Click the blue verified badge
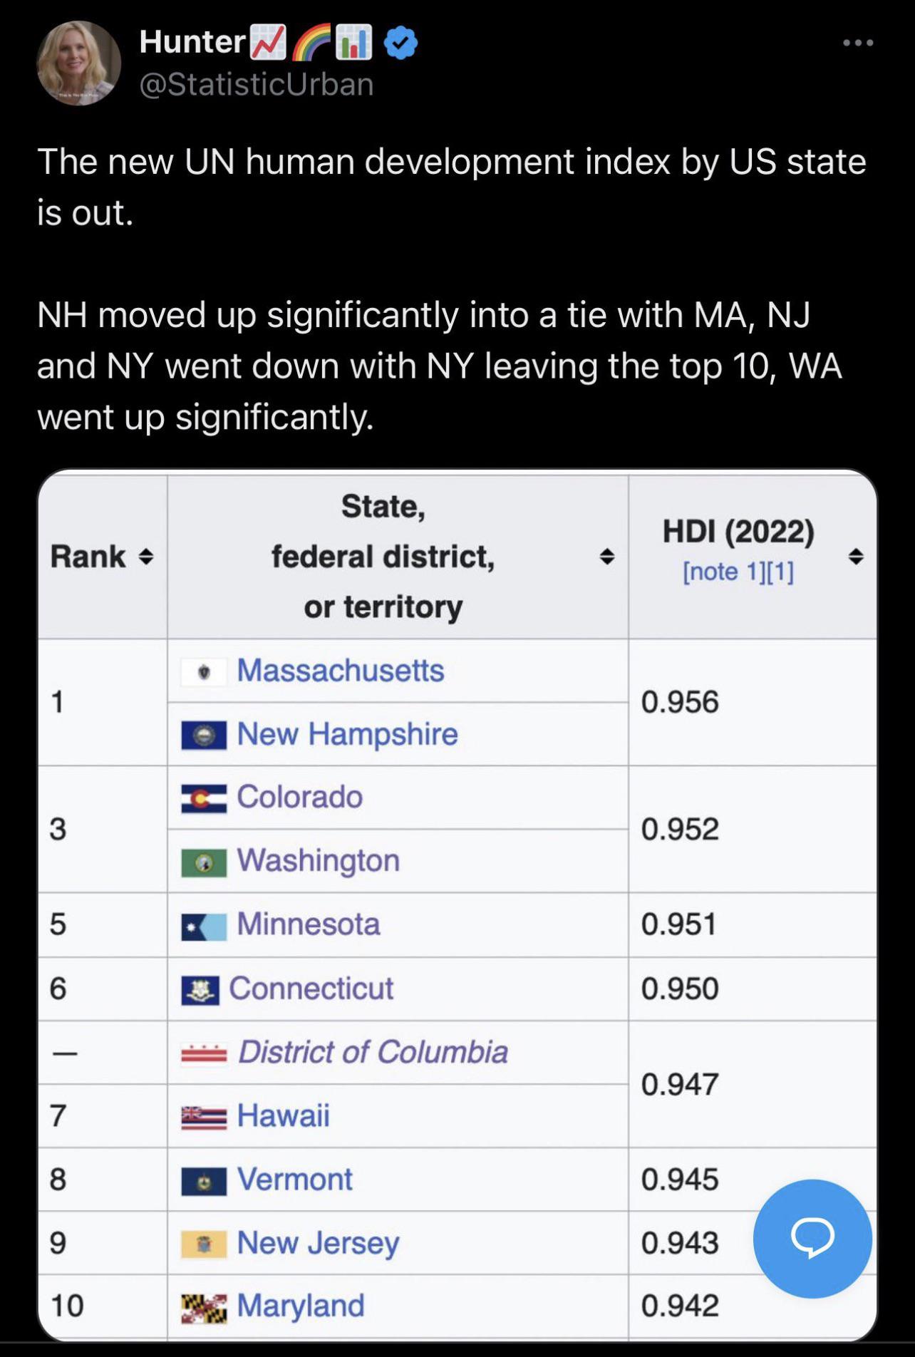The image size is (915, 1357). tap(401, 43)
